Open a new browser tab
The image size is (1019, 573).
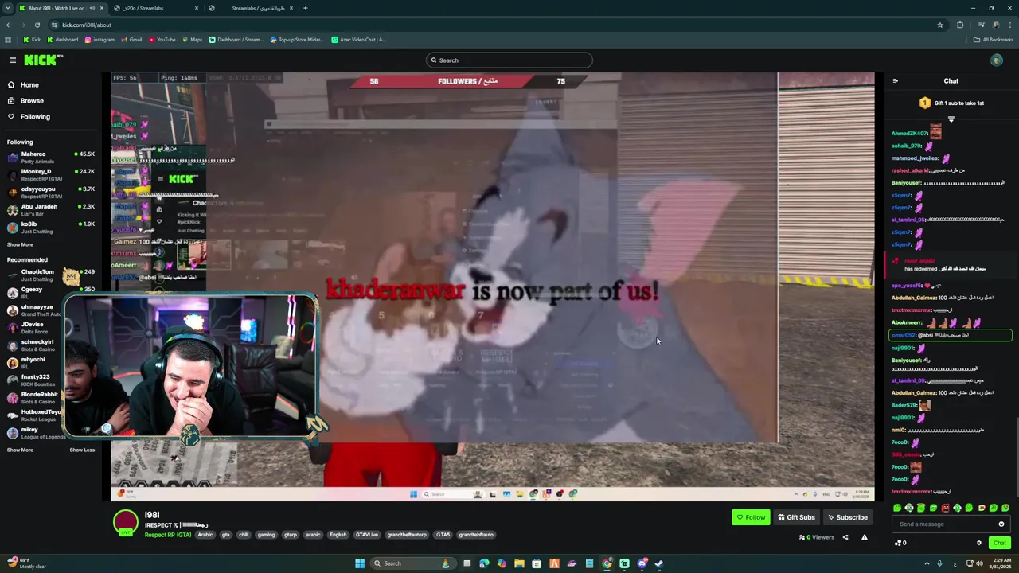pos(306,8)
